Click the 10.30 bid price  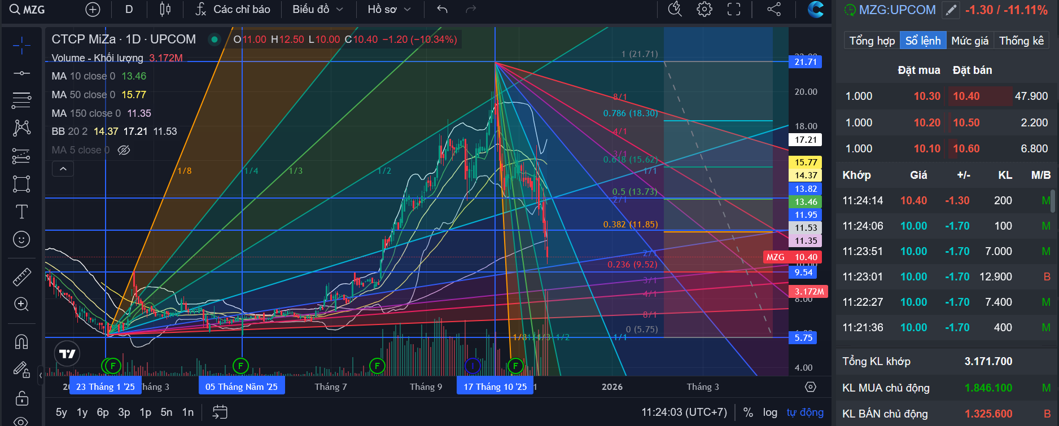point(927,96)
